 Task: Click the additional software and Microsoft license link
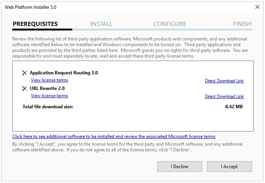(114, 136)
